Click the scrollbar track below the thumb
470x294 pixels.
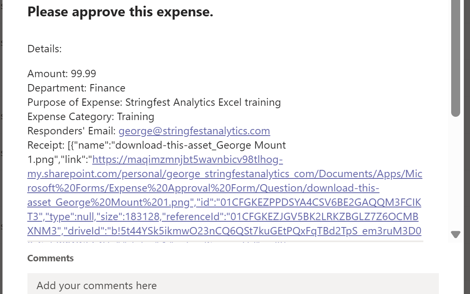tap(456, 171)
